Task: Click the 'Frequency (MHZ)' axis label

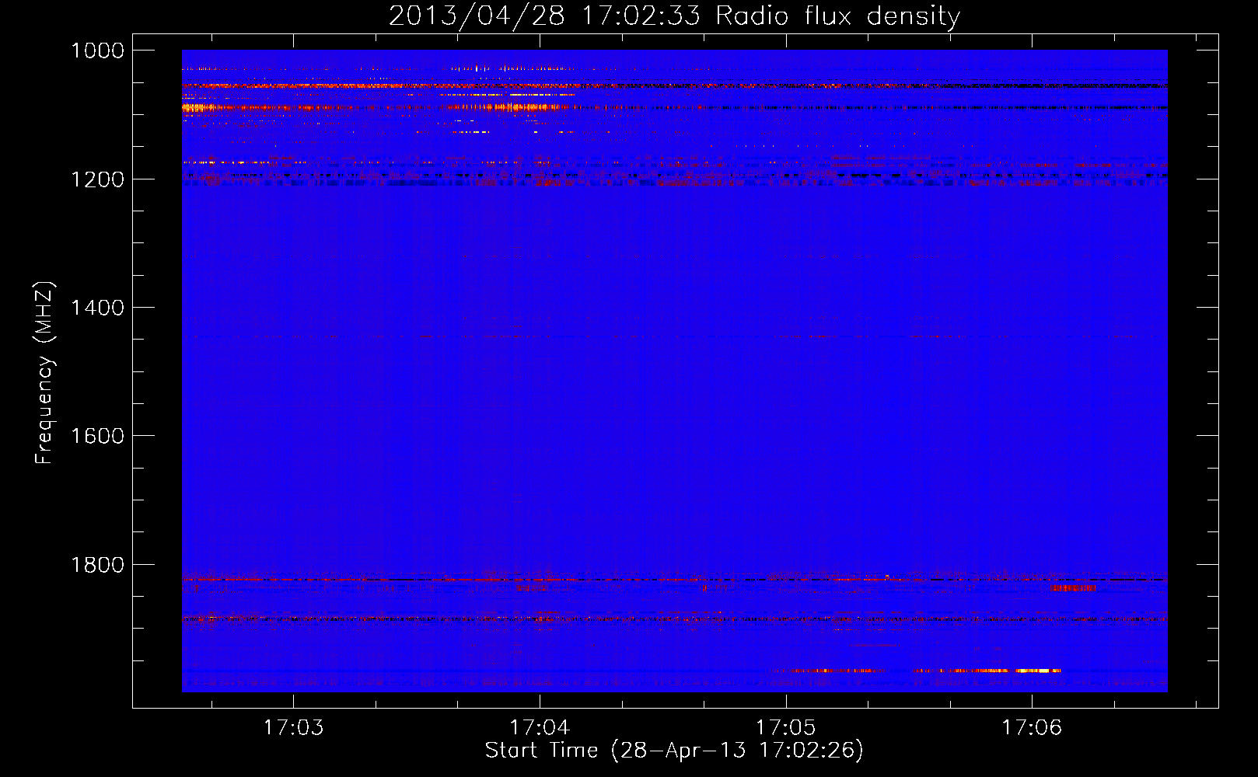Action: pos(45,373)
